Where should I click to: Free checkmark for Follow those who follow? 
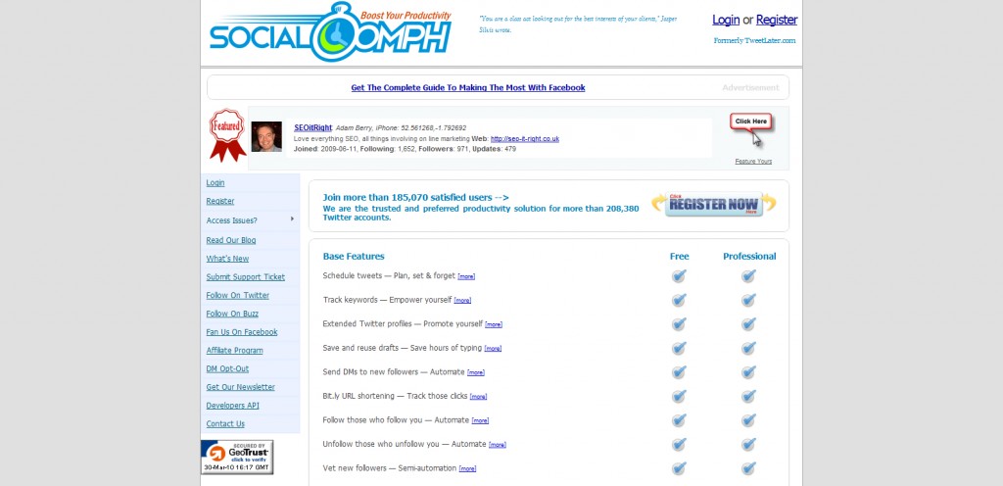679,420
